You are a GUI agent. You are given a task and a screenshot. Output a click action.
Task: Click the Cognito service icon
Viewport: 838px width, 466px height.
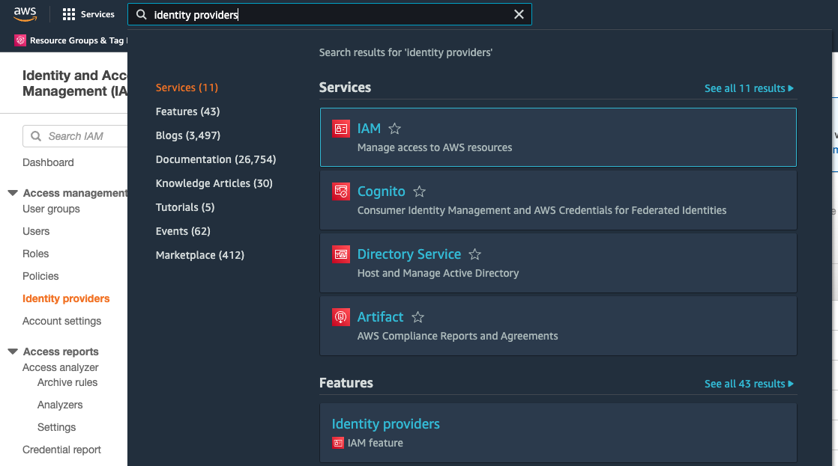coord(341,191)
